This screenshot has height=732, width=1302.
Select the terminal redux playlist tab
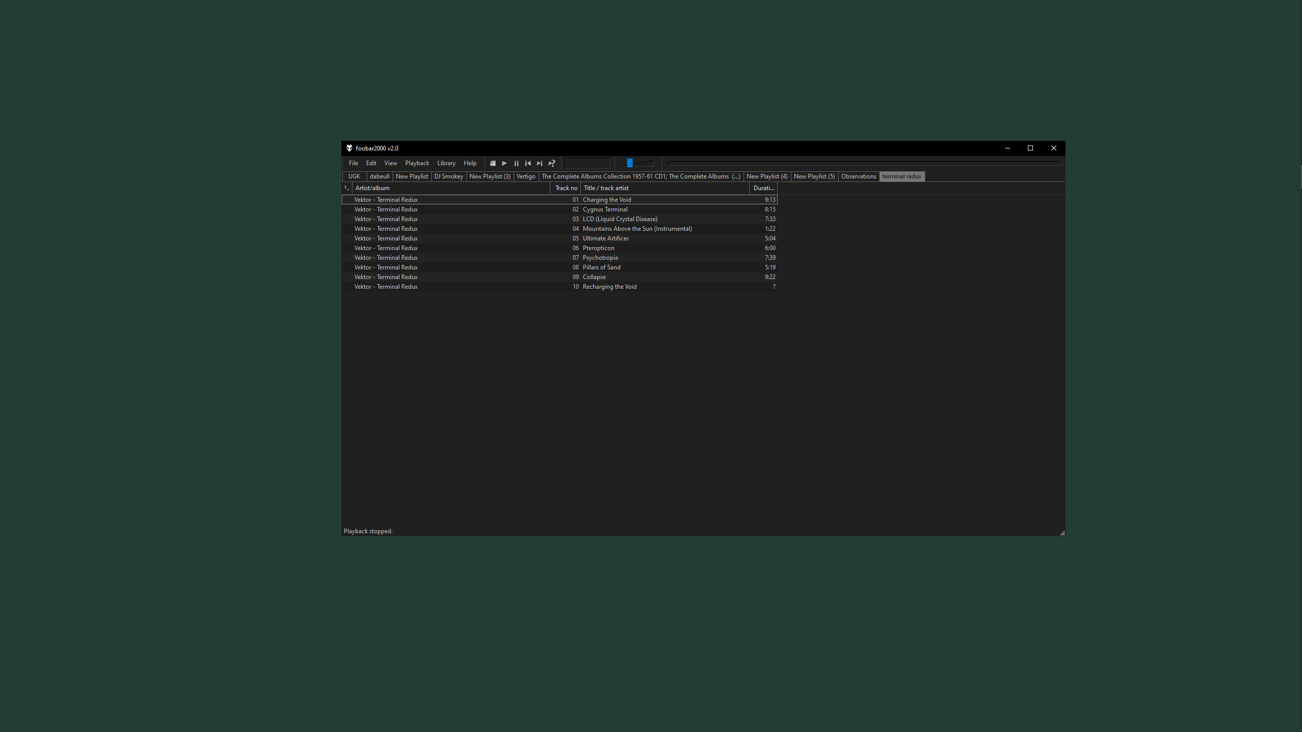click(x=902, y=176)
